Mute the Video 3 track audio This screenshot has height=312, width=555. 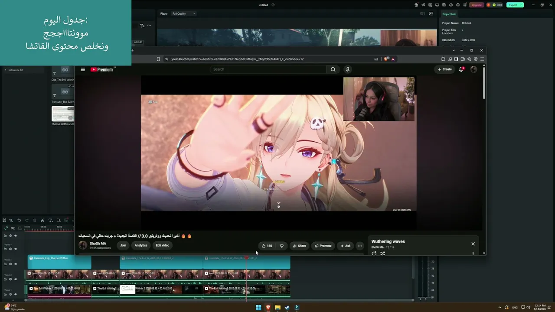coord(10,264)
